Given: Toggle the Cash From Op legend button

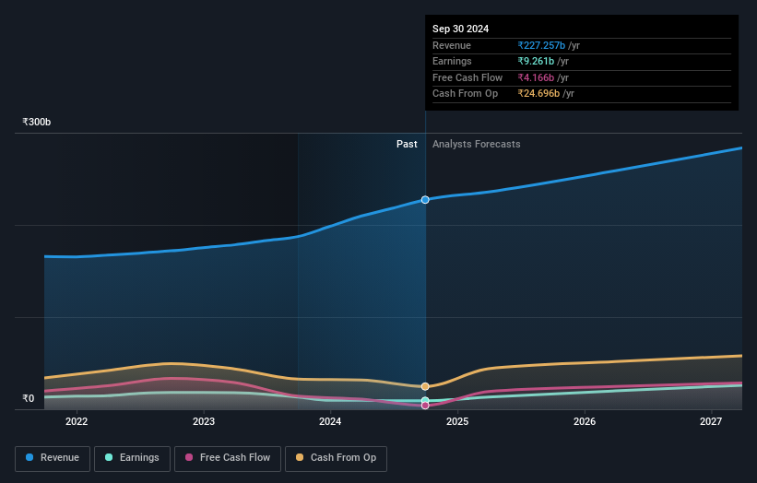Looking at the screenshot, I should (x=336, y=458).
